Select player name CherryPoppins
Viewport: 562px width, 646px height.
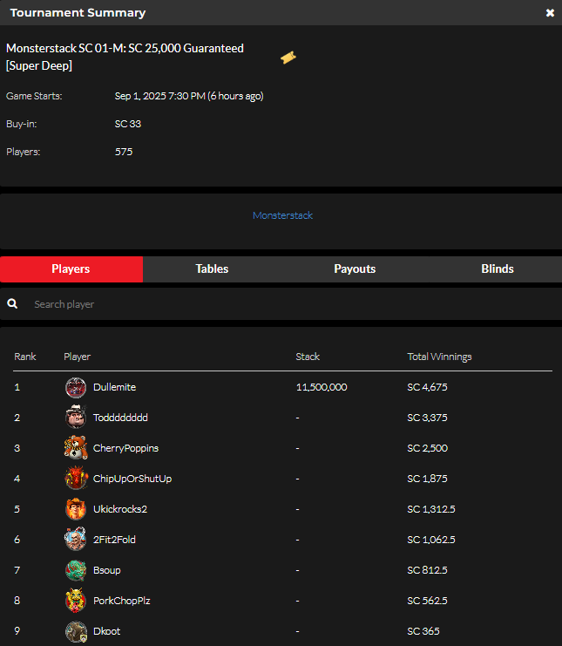(125, 448)
